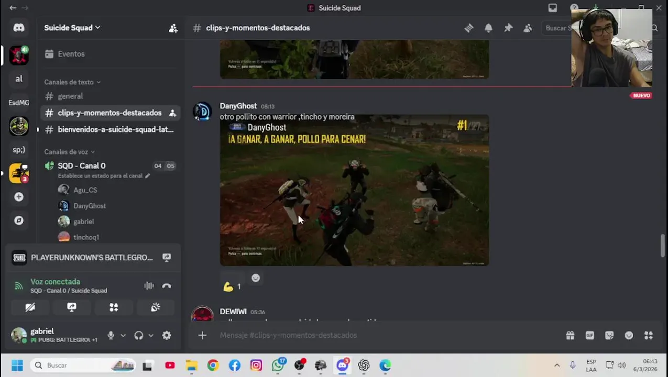Viewport: 668px width, 377px height.
Task: Open Suicide Squad server dropdown menu
Action: click(x=72, y=28)
